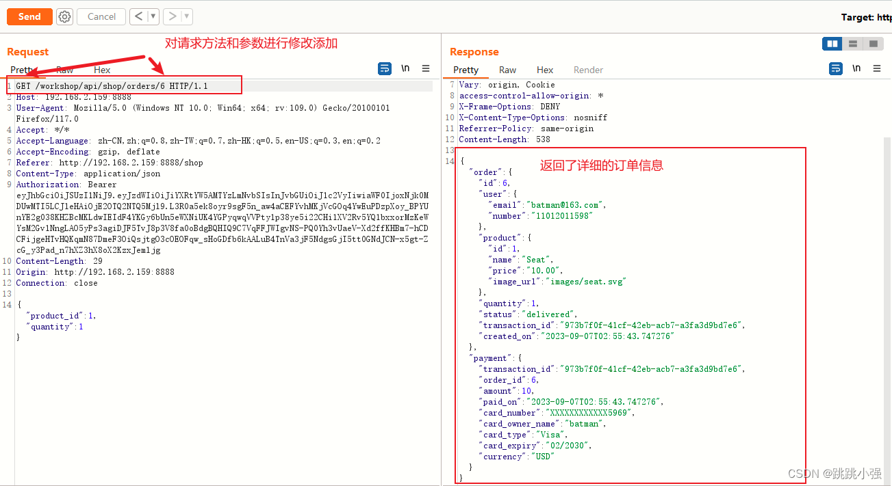Viewport: 892px width, 486px height.
Task: Switch Response panel to Hex tab
Action: pyautogui.click(x=545, y=70)
